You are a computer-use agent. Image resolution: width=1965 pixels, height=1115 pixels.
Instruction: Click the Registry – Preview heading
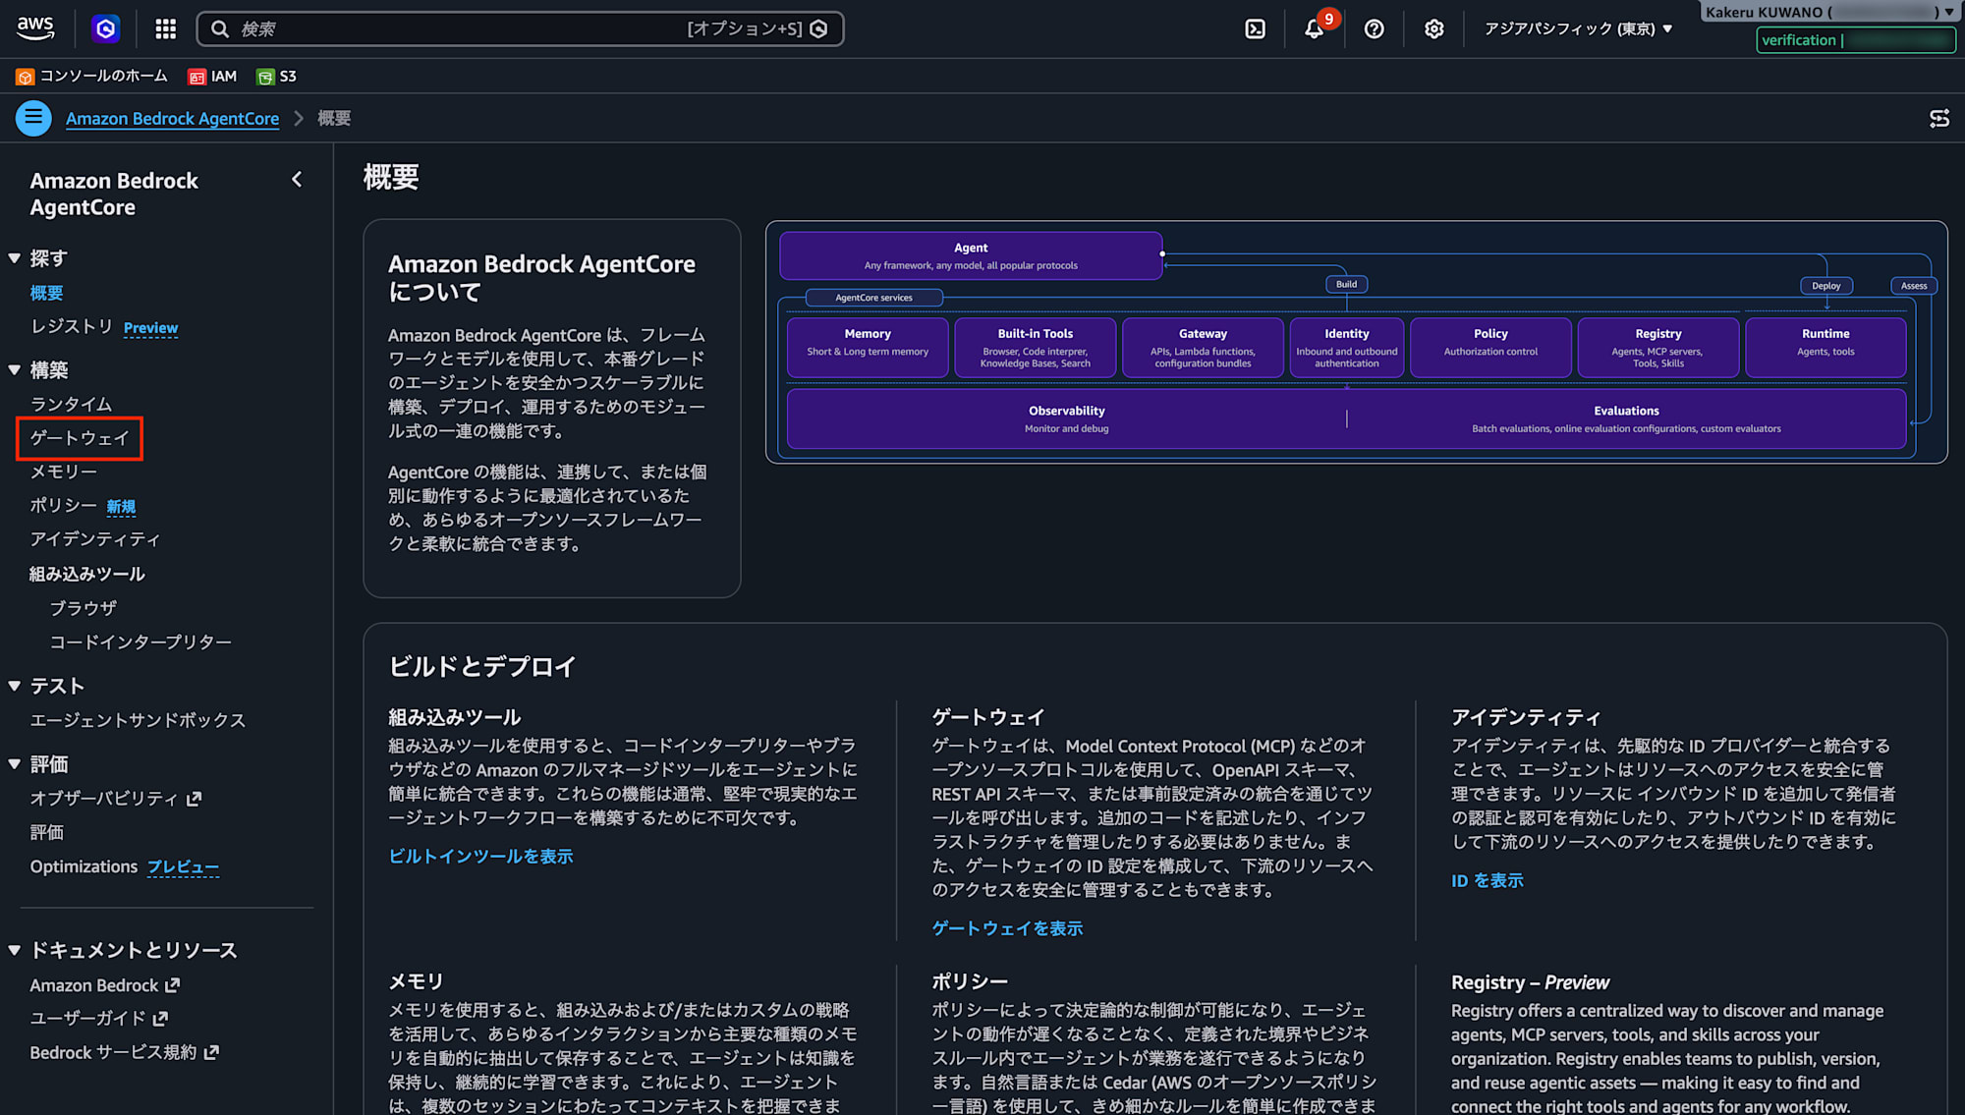pyautogui.click(x=1530, y=981)
